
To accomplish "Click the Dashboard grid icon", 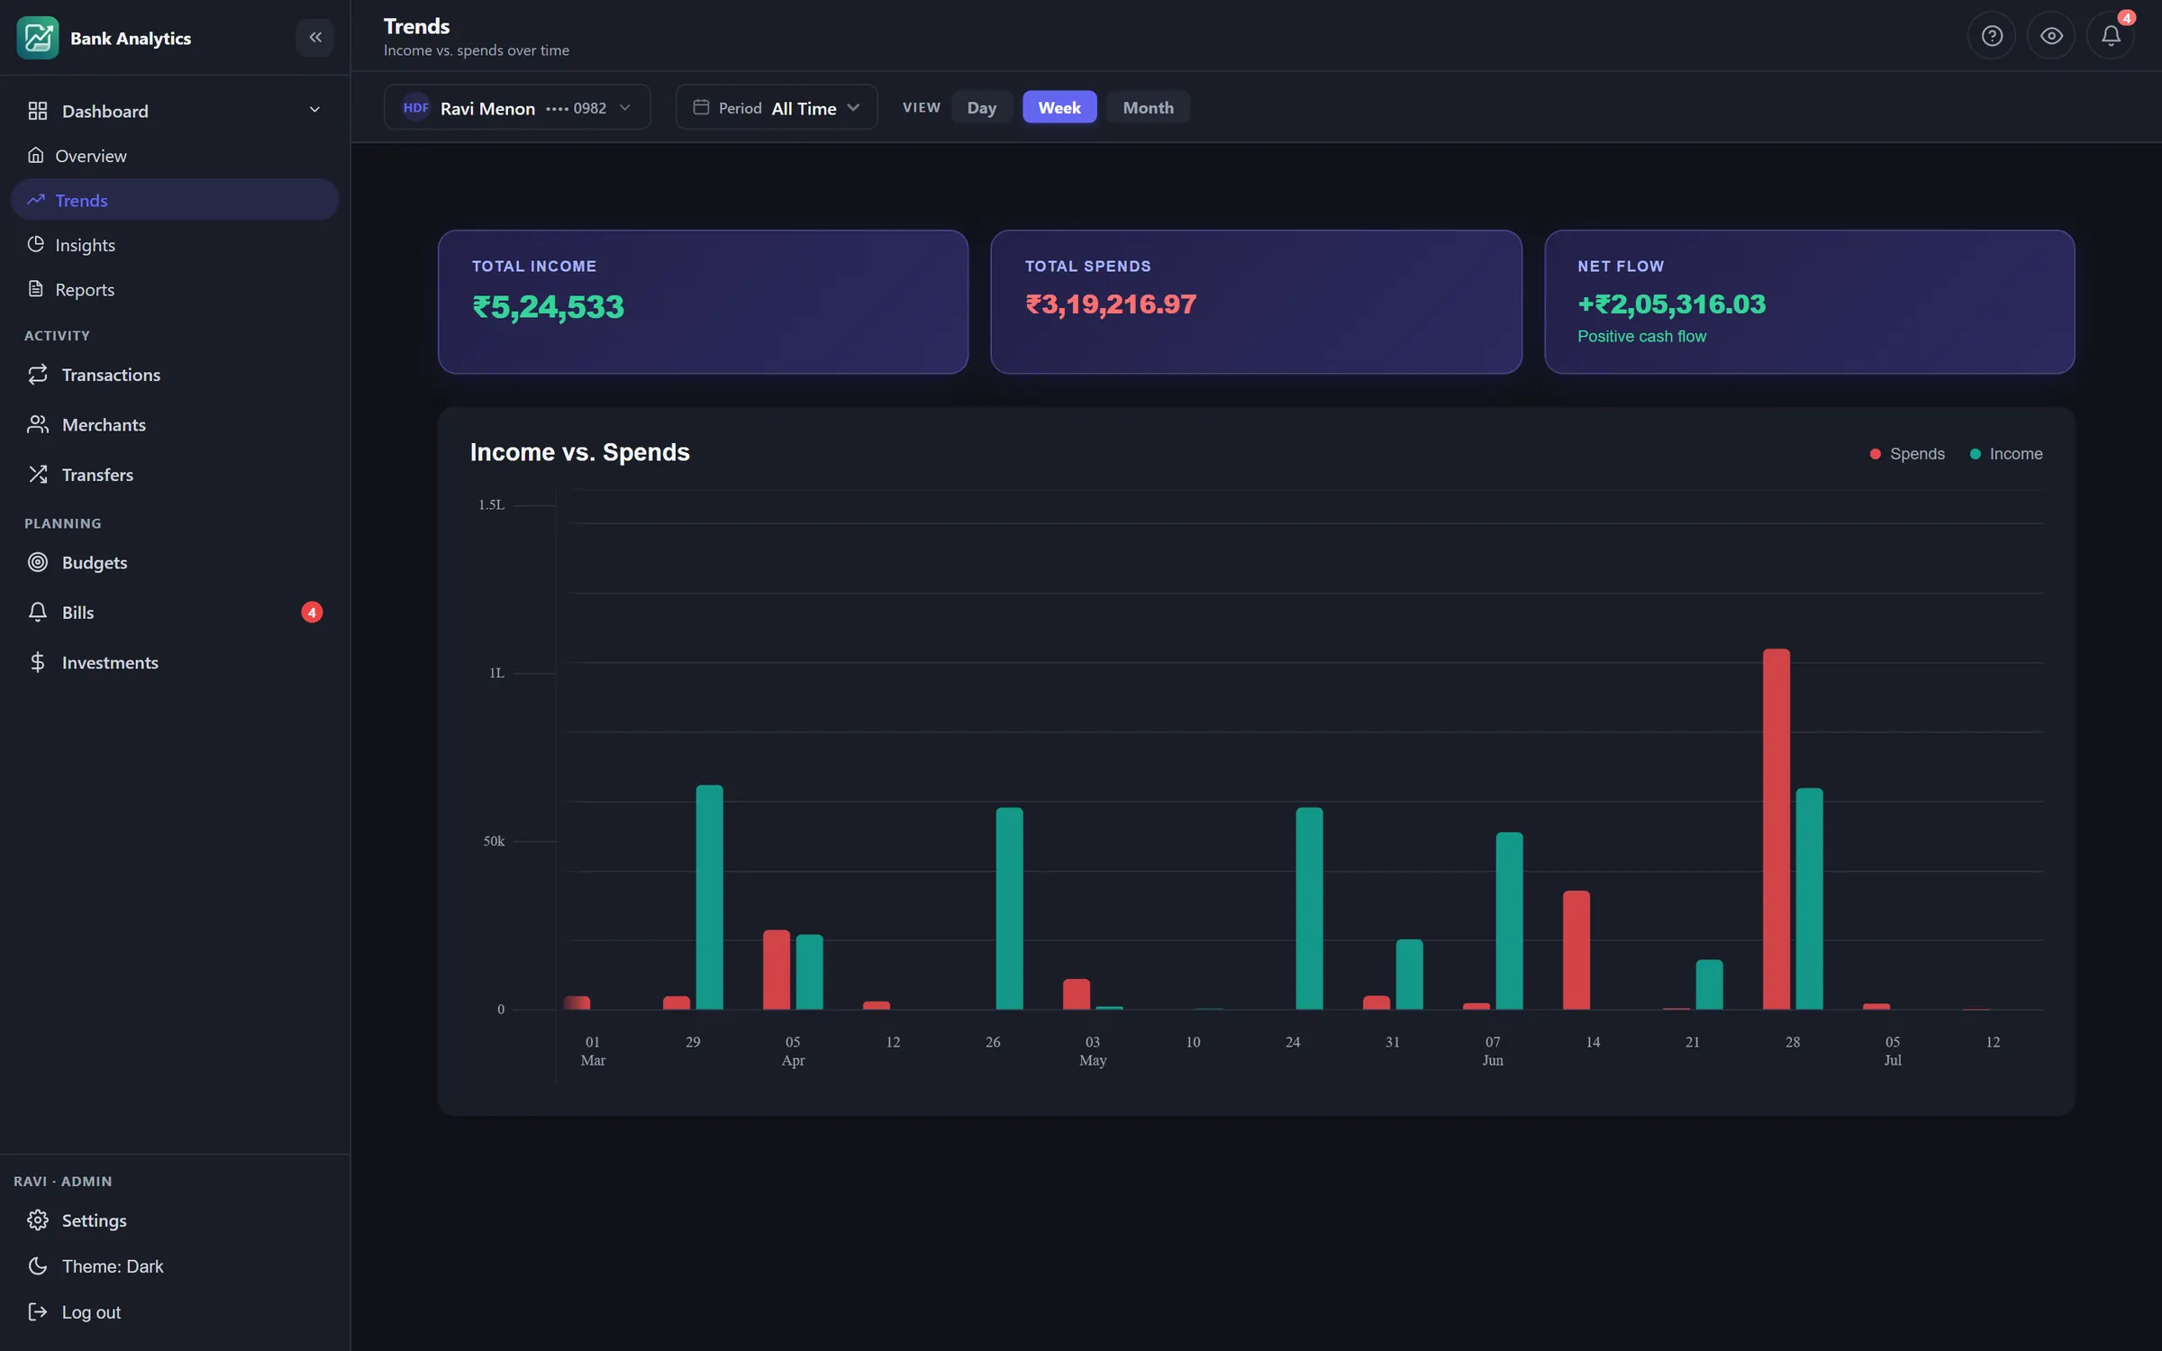I will 37,111.
